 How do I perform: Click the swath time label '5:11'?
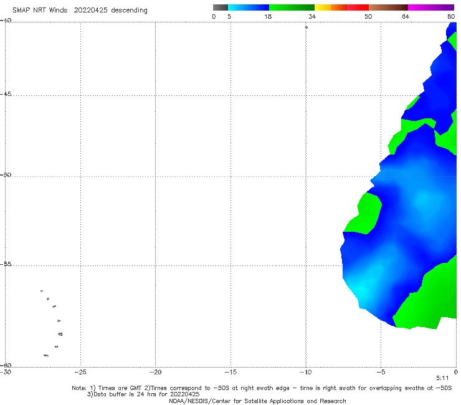pyautogui.click(x=442, y=378)
